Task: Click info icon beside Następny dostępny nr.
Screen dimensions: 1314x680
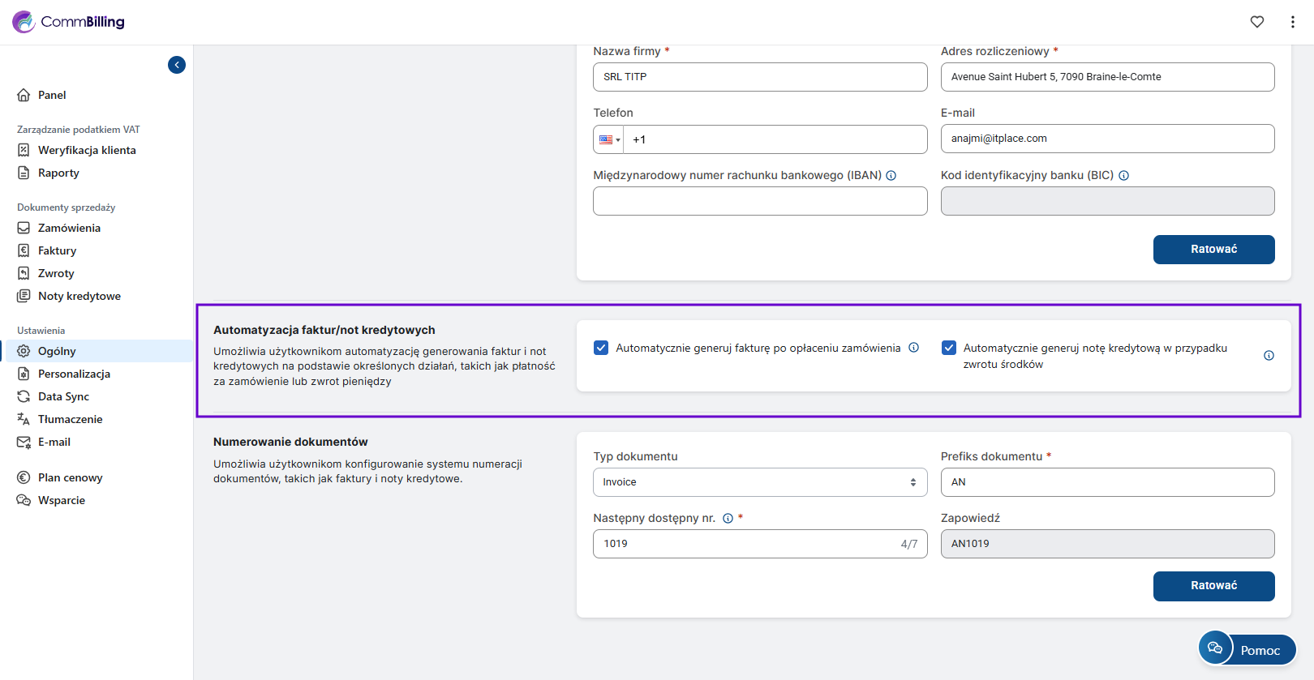Action: 728,519
